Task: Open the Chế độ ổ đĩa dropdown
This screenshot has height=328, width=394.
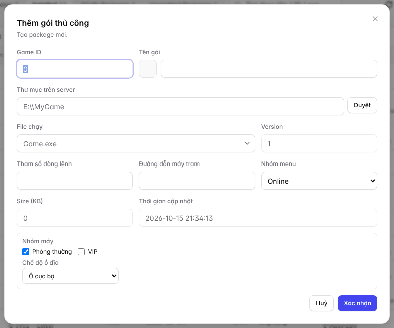Action: 70,276
